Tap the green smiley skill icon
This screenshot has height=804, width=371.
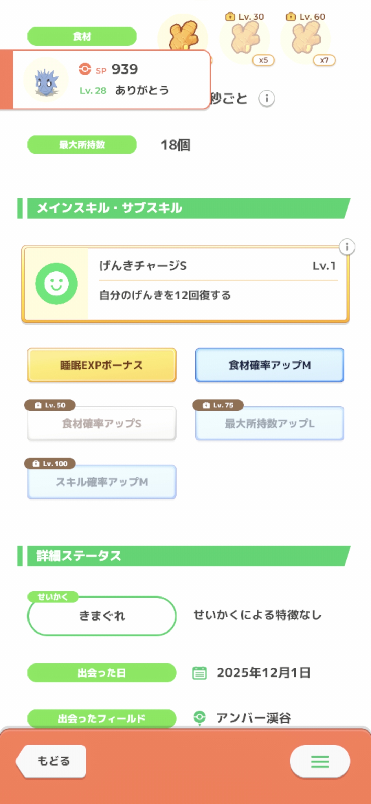56,284
